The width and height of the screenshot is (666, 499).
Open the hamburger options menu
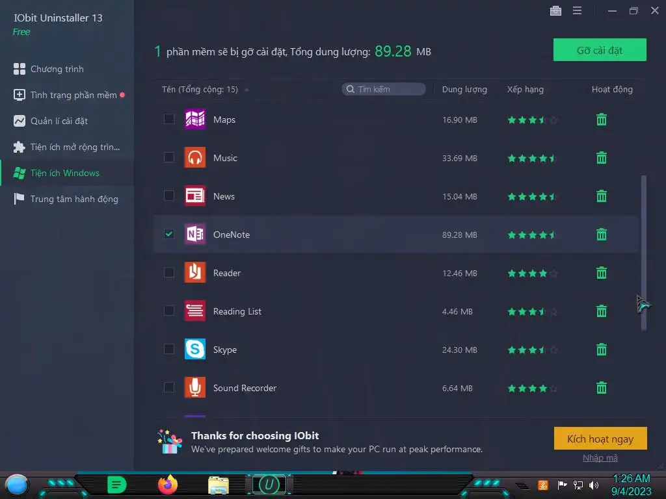[x=577, y=10]
